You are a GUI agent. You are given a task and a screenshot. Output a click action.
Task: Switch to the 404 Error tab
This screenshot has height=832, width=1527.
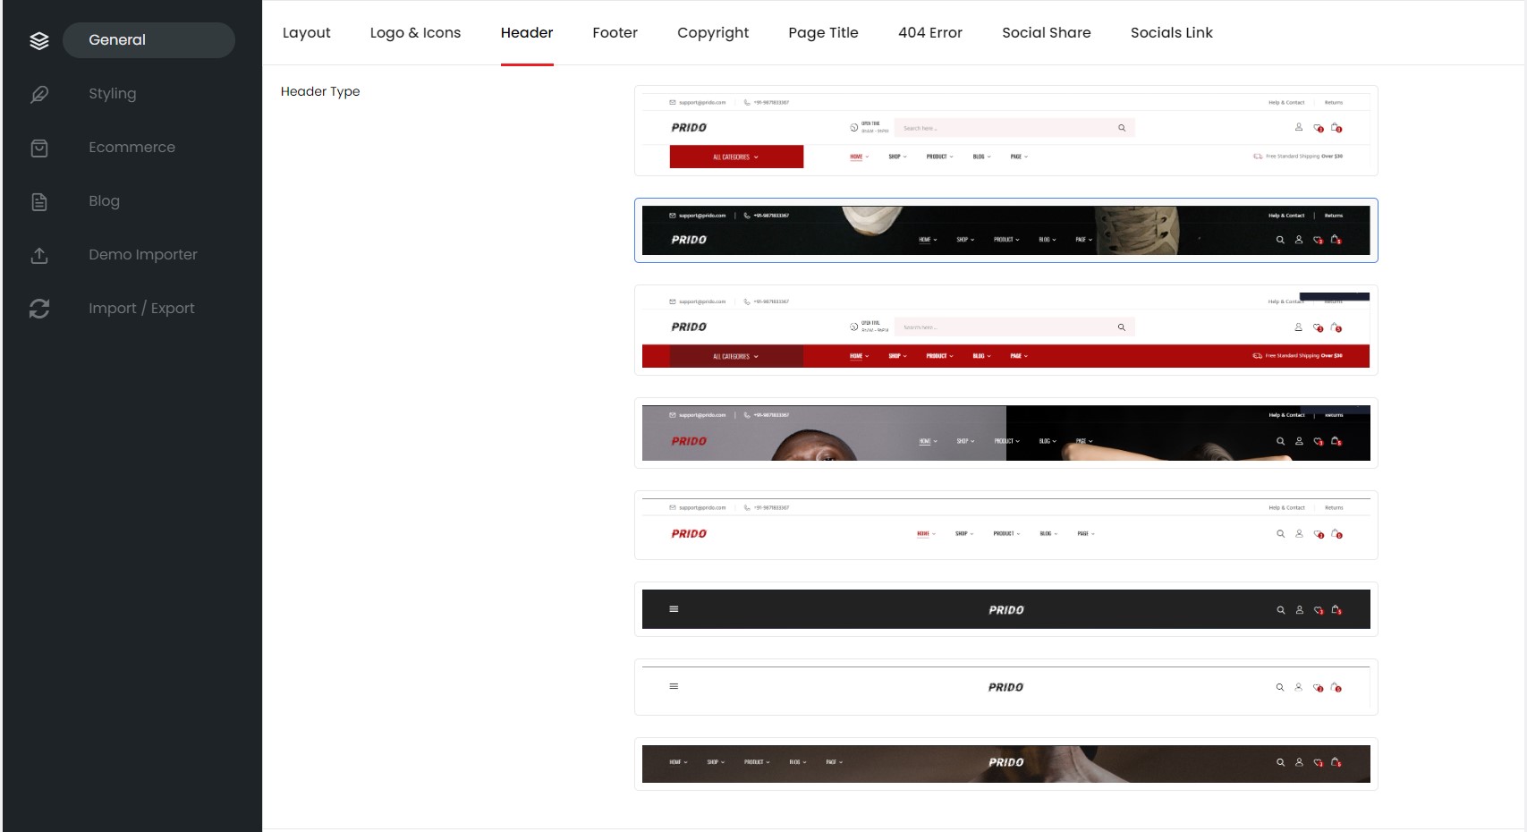[930, 33]
